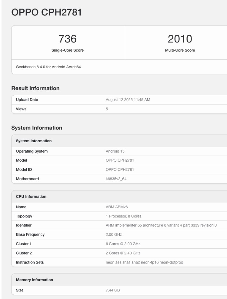
Task: Click the Model row label
Action: coord(22,160)
